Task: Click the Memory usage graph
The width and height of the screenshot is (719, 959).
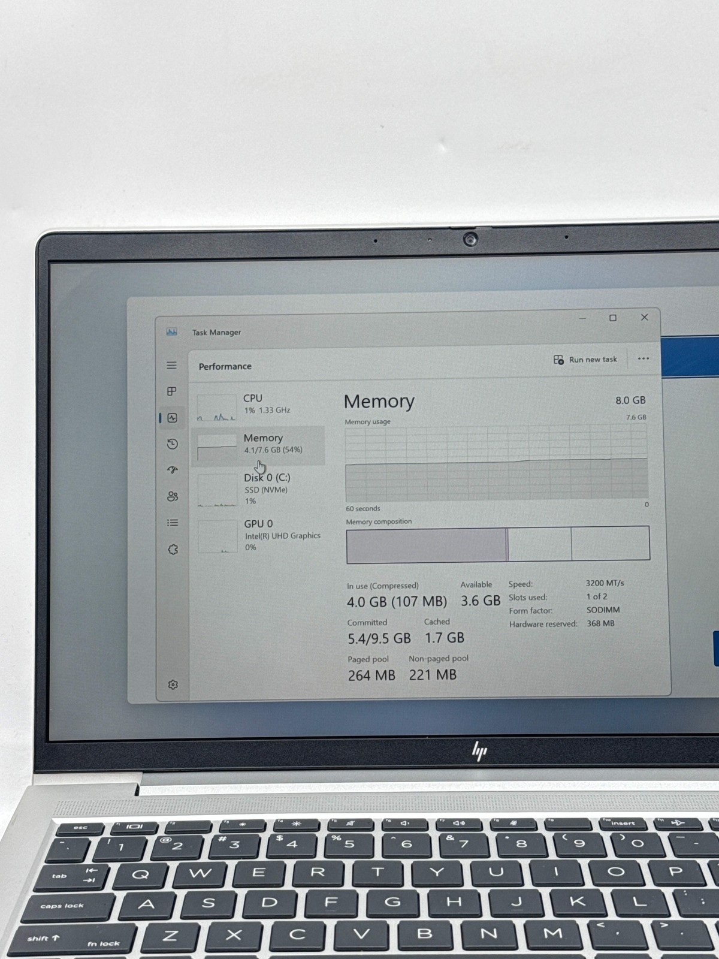Action: pos(497,463)
